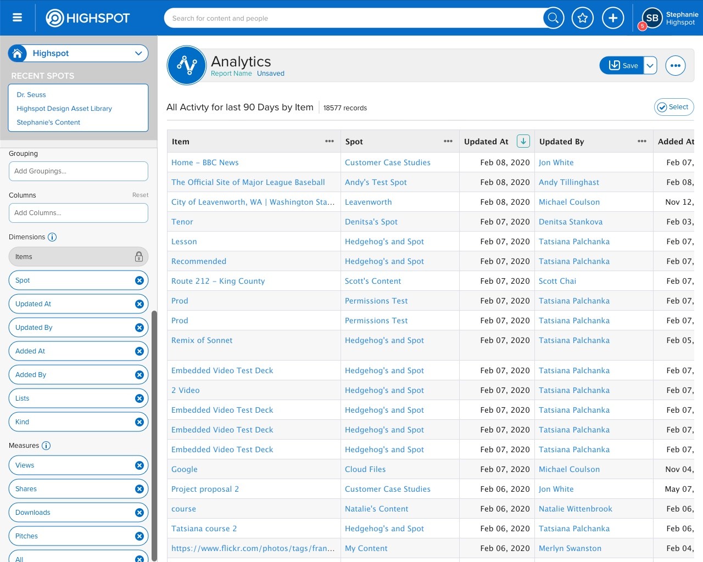Open the Google item link
This screenshot has width=703, height=562.
point(185,469)
